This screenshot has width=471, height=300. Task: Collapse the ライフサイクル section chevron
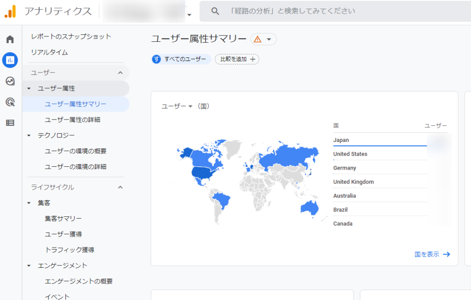click(121, 187)
